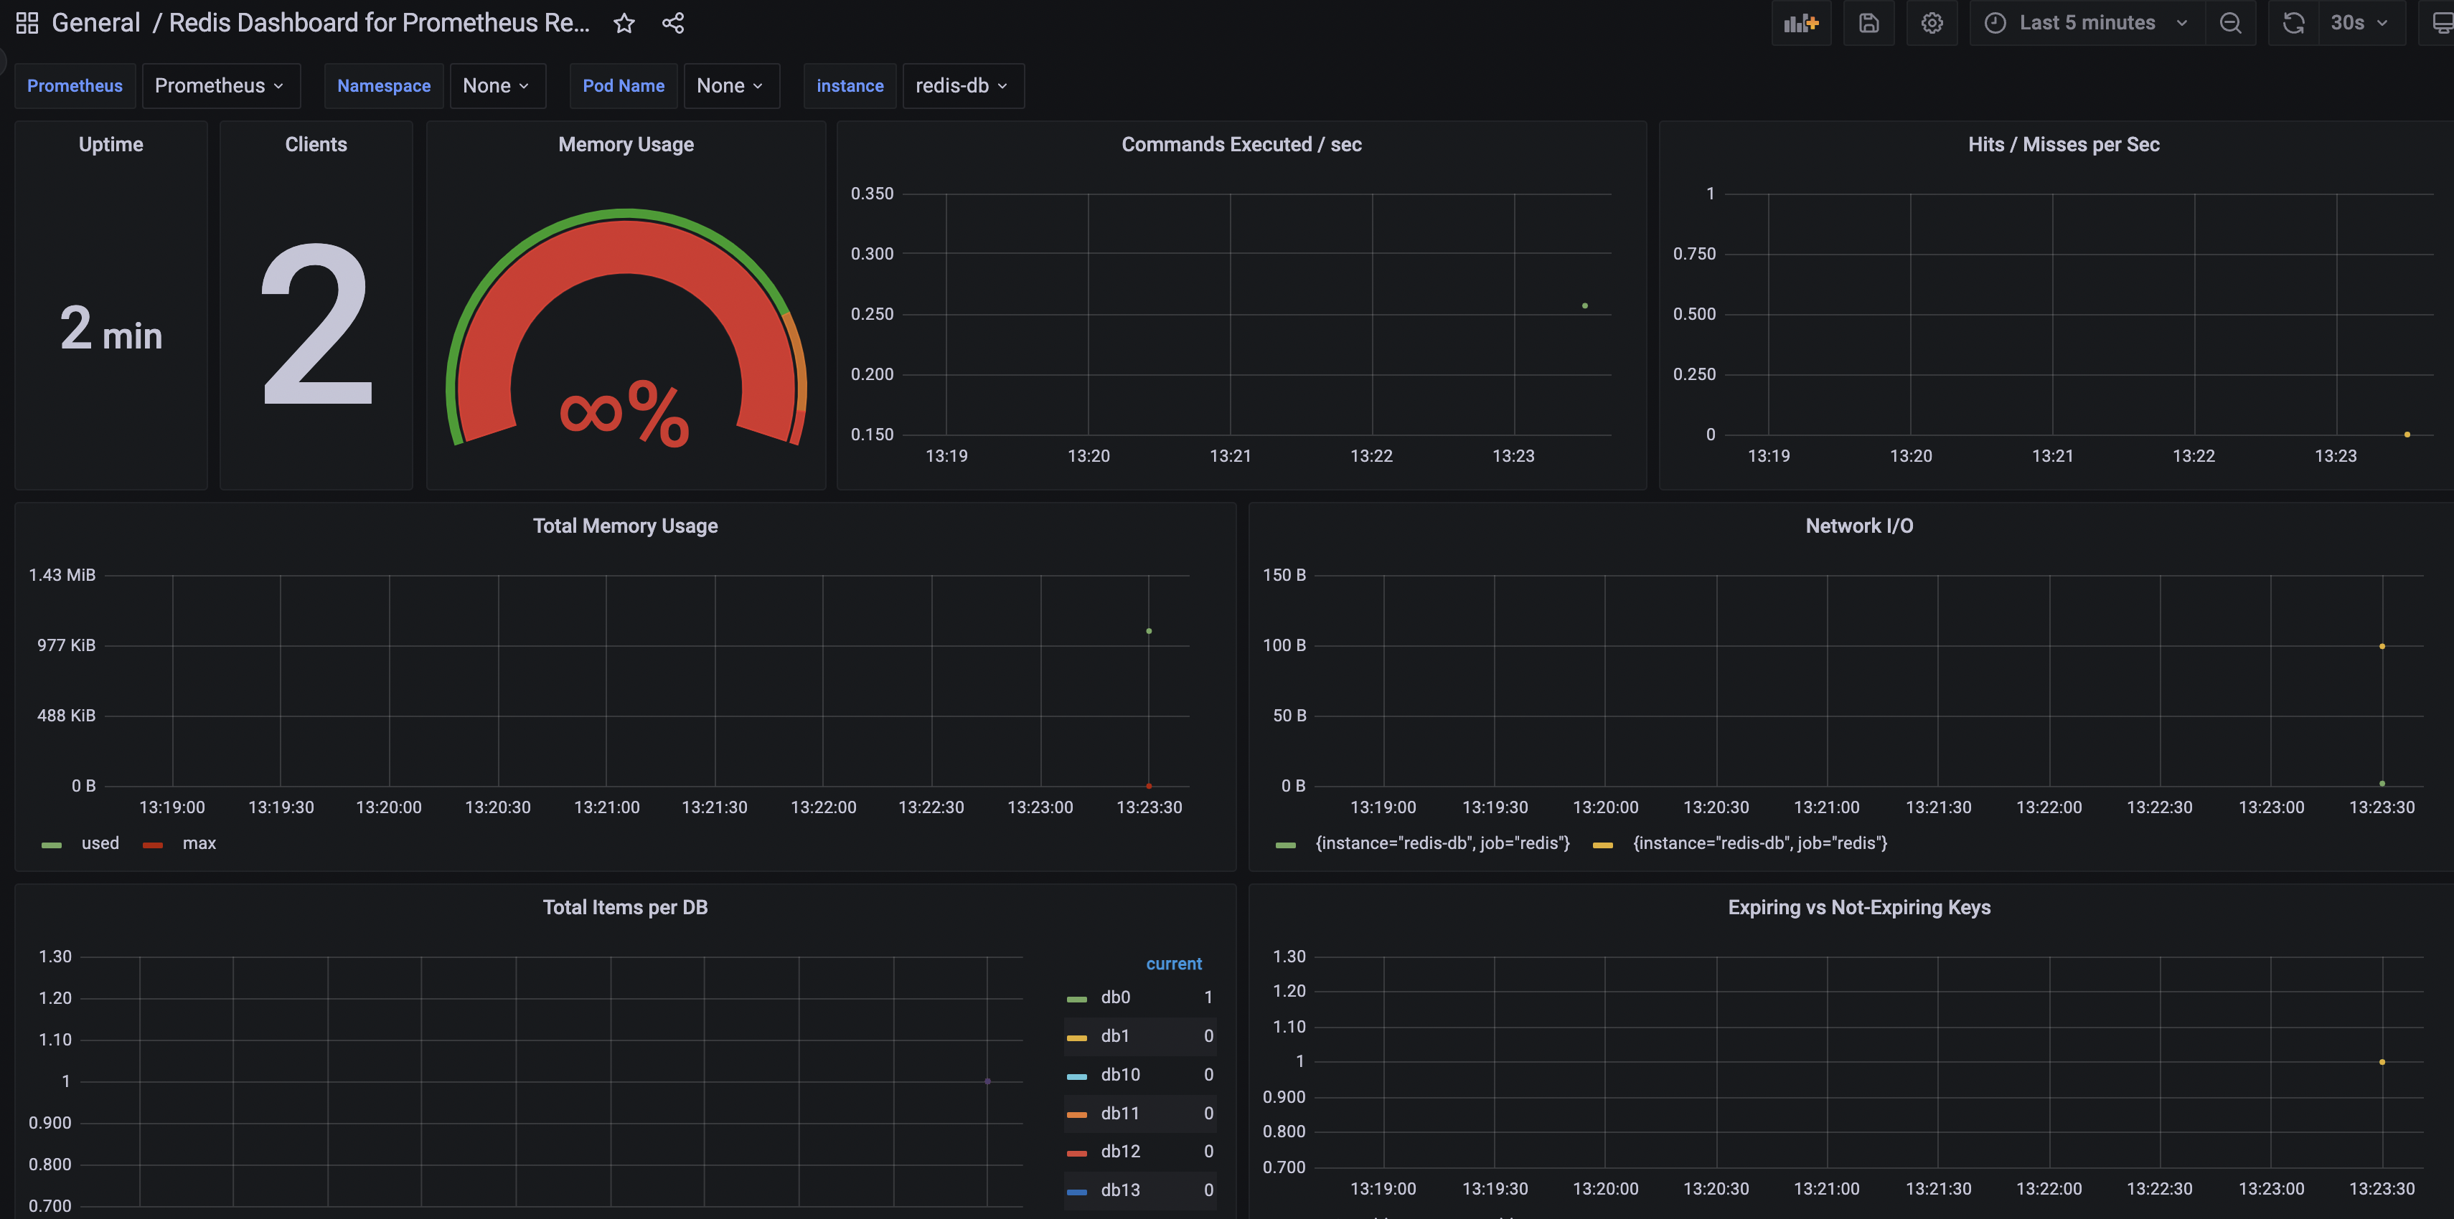The image size is (2454, 1219).
Task: Click the Add panel icon
Action: pos(1800,23)
